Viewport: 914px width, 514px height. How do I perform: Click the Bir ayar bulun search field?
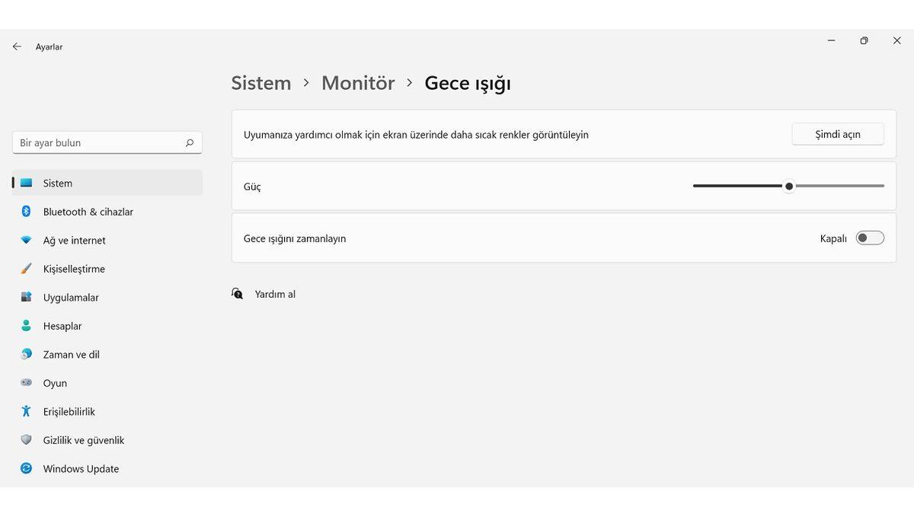pyautogui.click(x=99, y=142)
